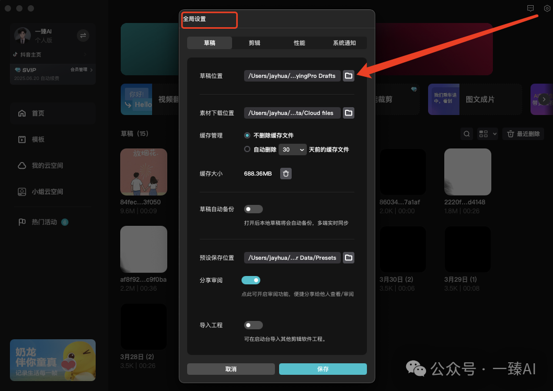
Task: Open the material download location folder picker
Action: 349,112
